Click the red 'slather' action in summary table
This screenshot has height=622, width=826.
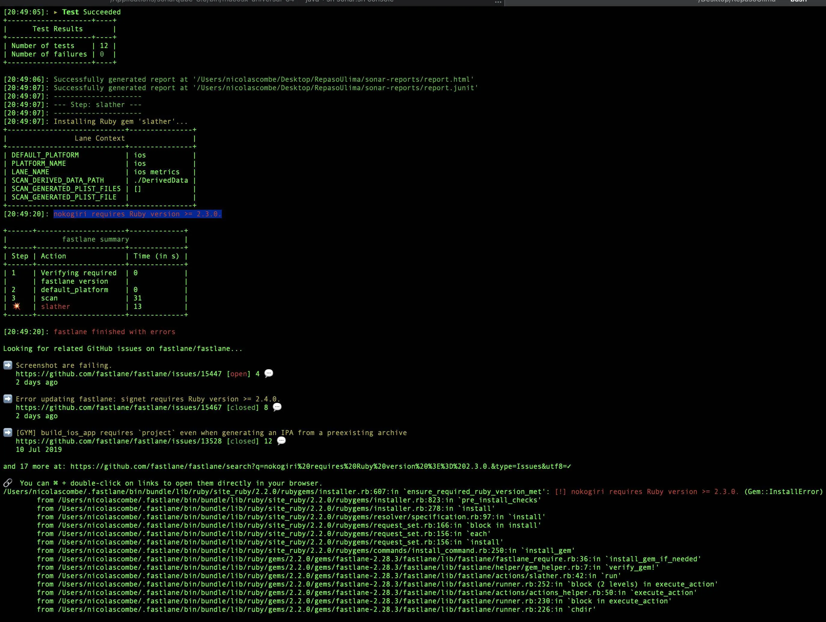pos(55,306)
